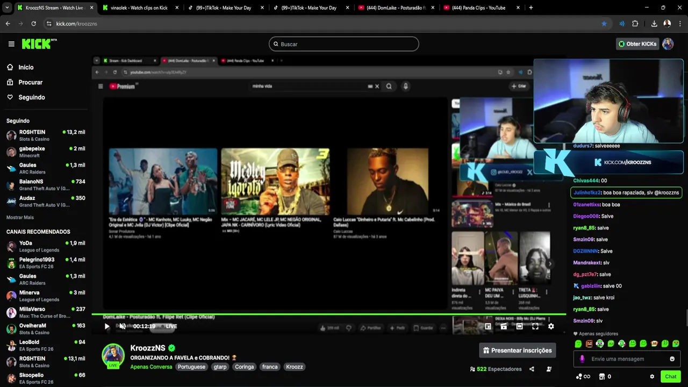Open clip creation icon in player
Viewport: 688px width, 387px height.
[x=504, y=326]
